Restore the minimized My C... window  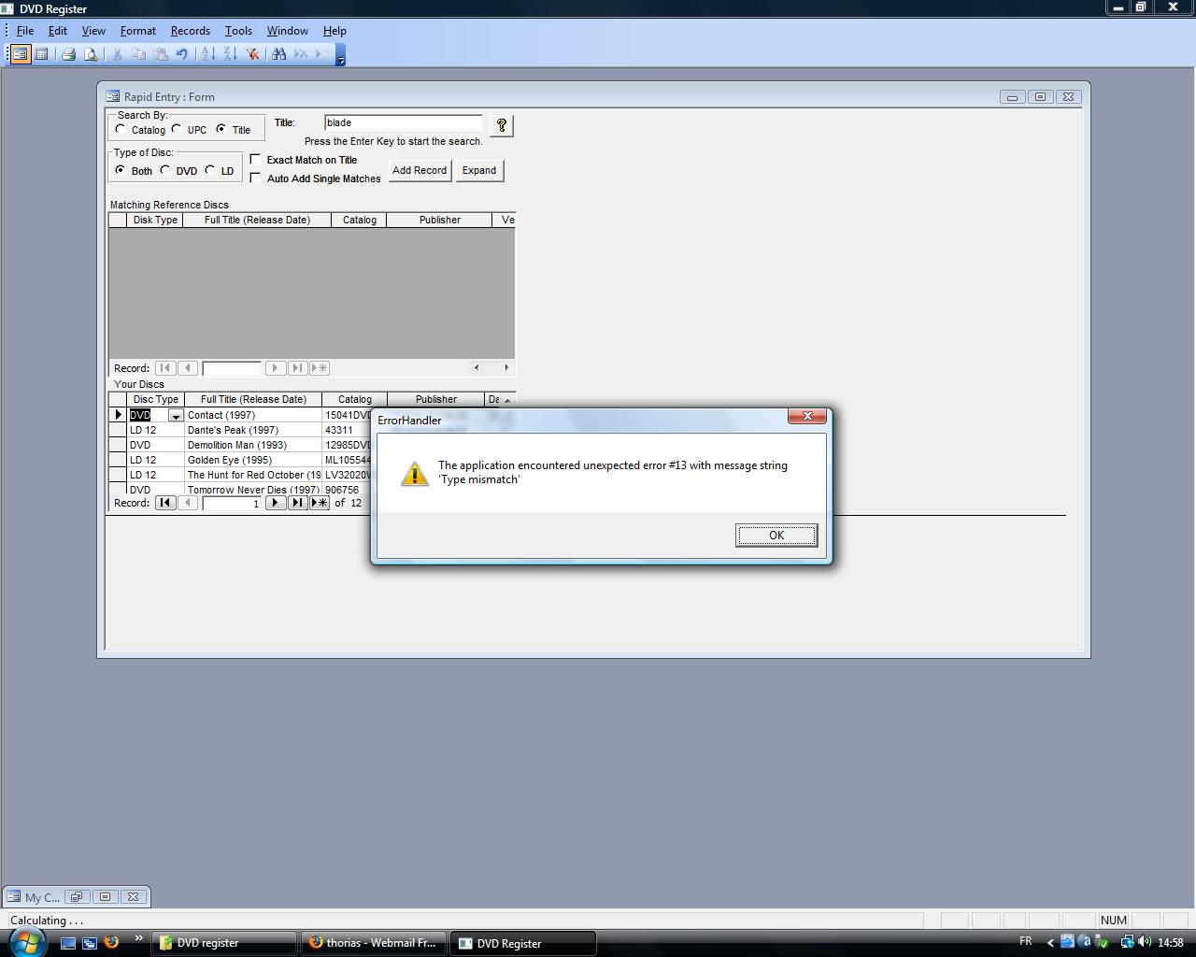(x=77, y=897)
